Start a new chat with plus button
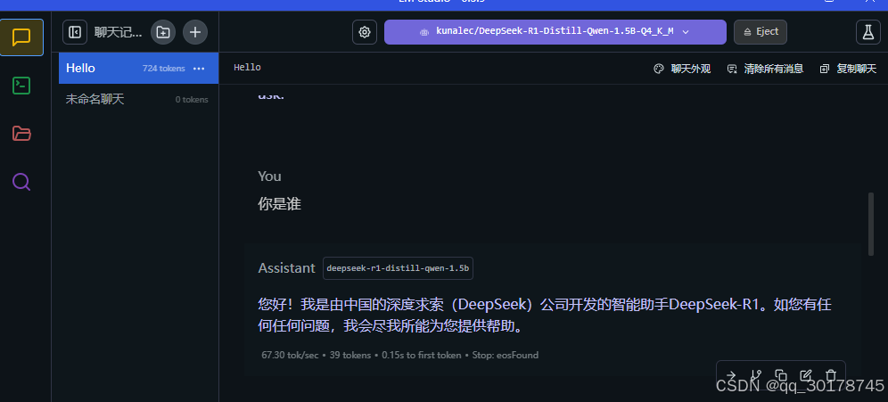Image resolution: width=888 pixels, height=402 pixels. coord(195,32)
